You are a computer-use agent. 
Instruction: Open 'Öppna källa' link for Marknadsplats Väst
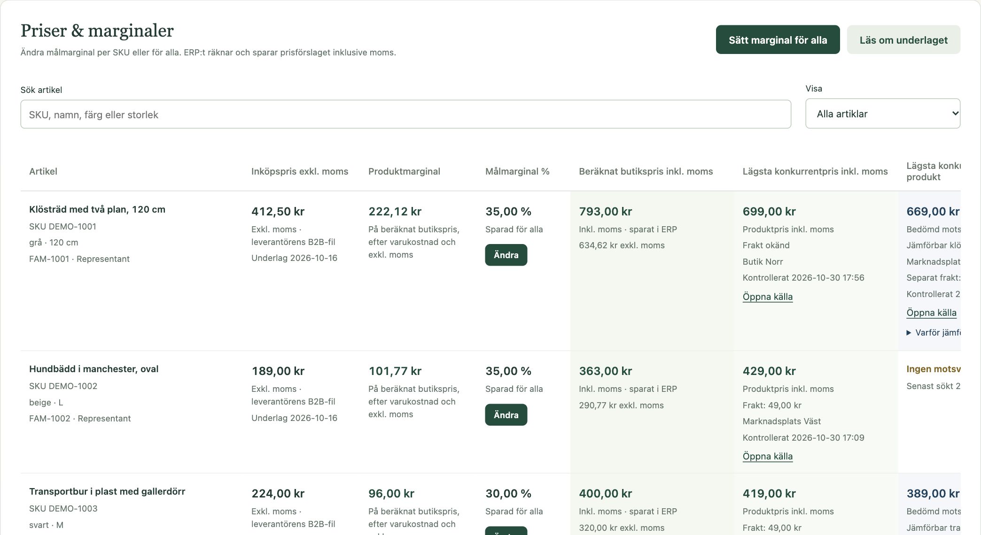coord(768,456)
